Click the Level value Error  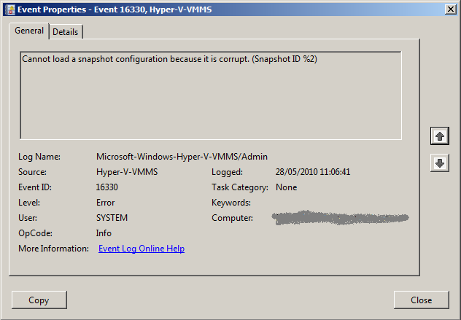(106, 203)
